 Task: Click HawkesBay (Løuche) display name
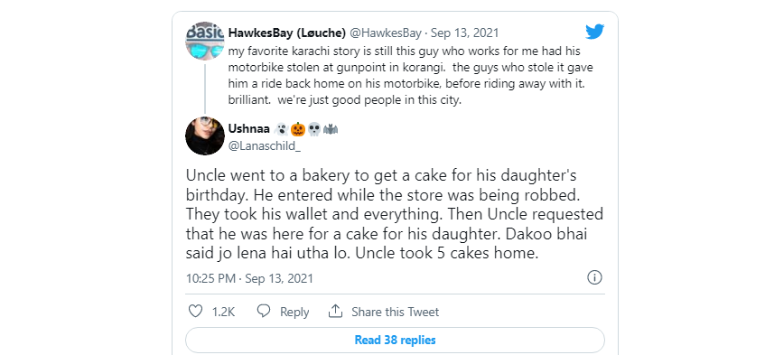pyautogui.click(x=287, y=33)
